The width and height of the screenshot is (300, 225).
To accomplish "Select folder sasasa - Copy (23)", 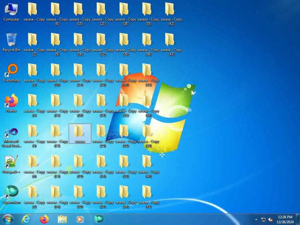I will pos(103,75).
